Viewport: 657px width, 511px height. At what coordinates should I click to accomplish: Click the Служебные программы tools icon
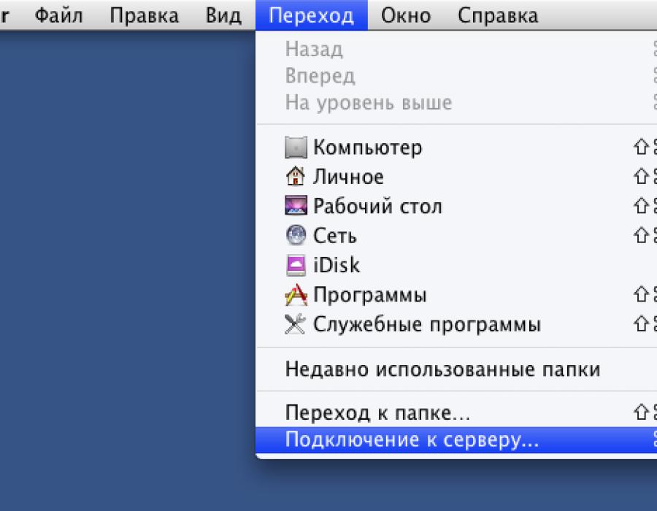(x=296, y=324)
